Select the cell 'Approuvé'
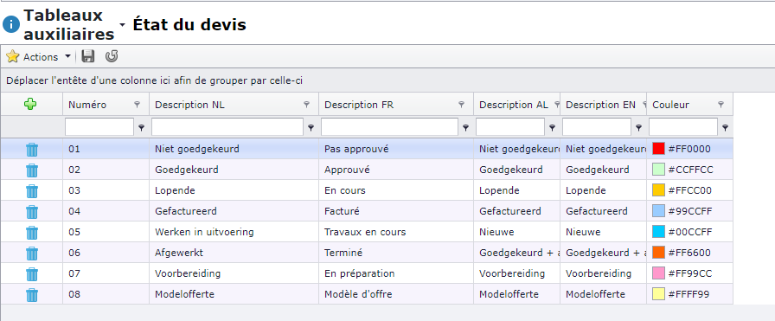 [x=396, y=170]
